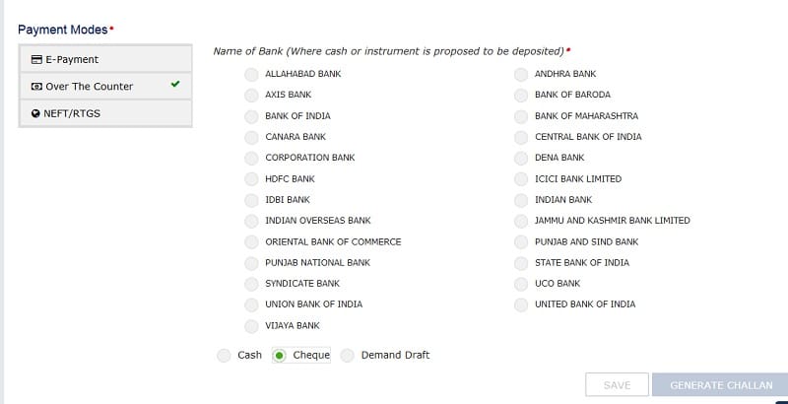The width and height of the screenshot is (788, 404).
Task: Select the Demand Draft radio button
Action: click(348, 356)
